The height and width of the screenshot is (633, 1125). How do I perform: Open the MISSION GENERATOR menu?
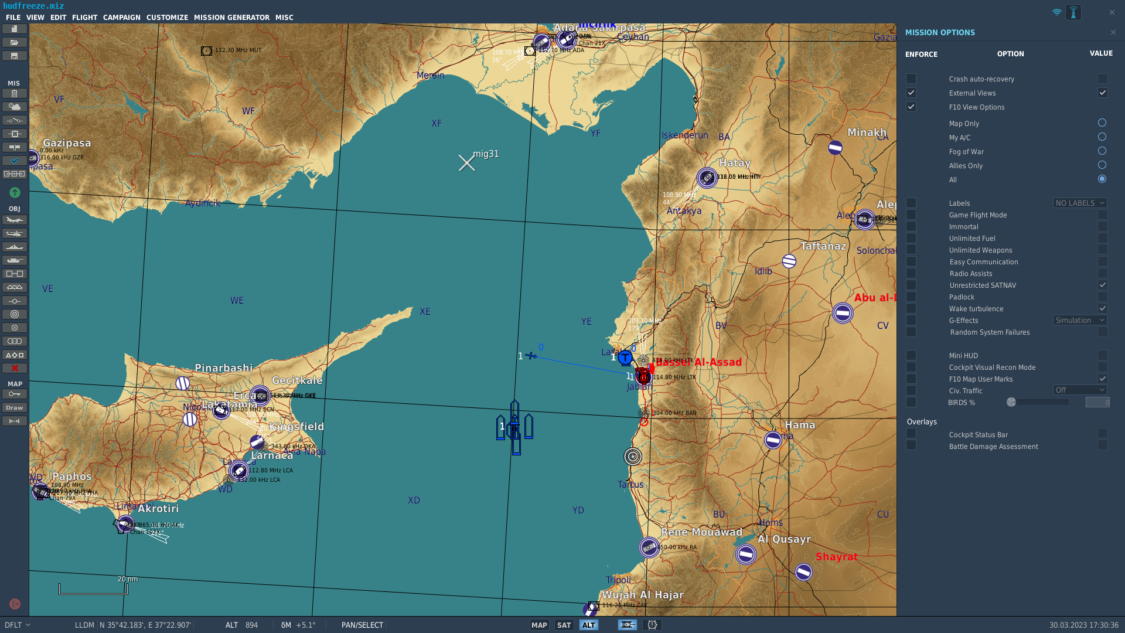[x=231, y=18]
